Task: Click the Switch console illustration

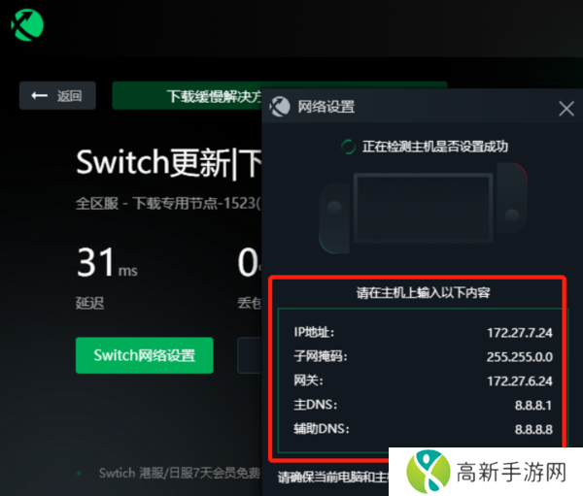Action: pyautogui.click(x=423, y=208)
